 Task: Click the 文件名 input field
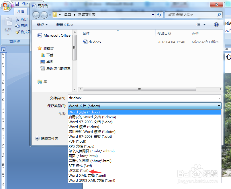pyautogui.click(x=144, y=98)
